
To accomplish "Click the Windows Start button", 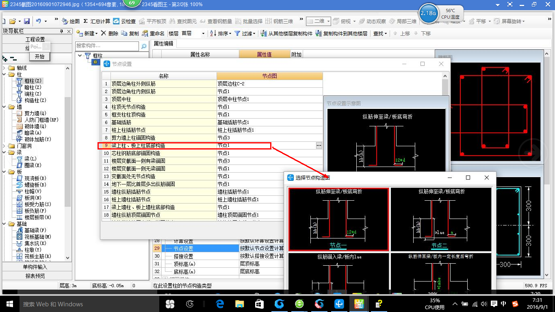I will tap(9, 304).
